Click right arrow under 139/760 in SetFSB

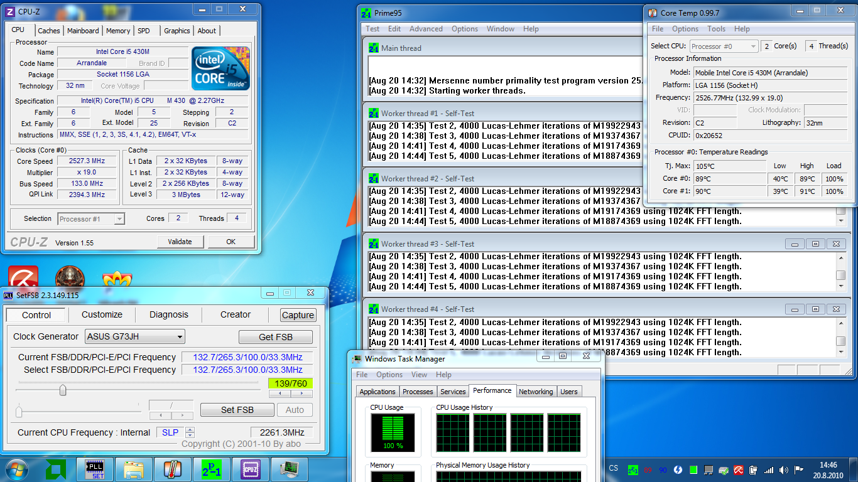click(301, 394)
